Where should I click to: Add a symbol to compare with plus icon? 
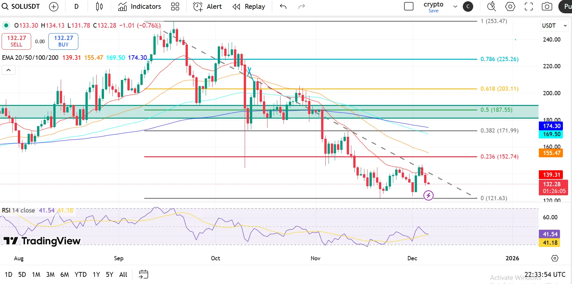[x=54, y=6]
